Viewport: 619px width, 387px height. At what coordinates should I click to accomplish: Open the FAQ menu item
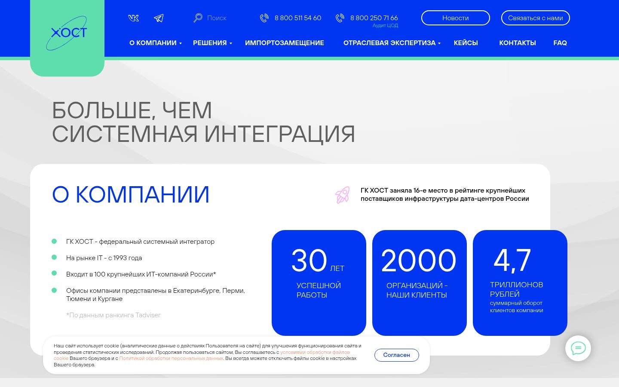[560, 43]
